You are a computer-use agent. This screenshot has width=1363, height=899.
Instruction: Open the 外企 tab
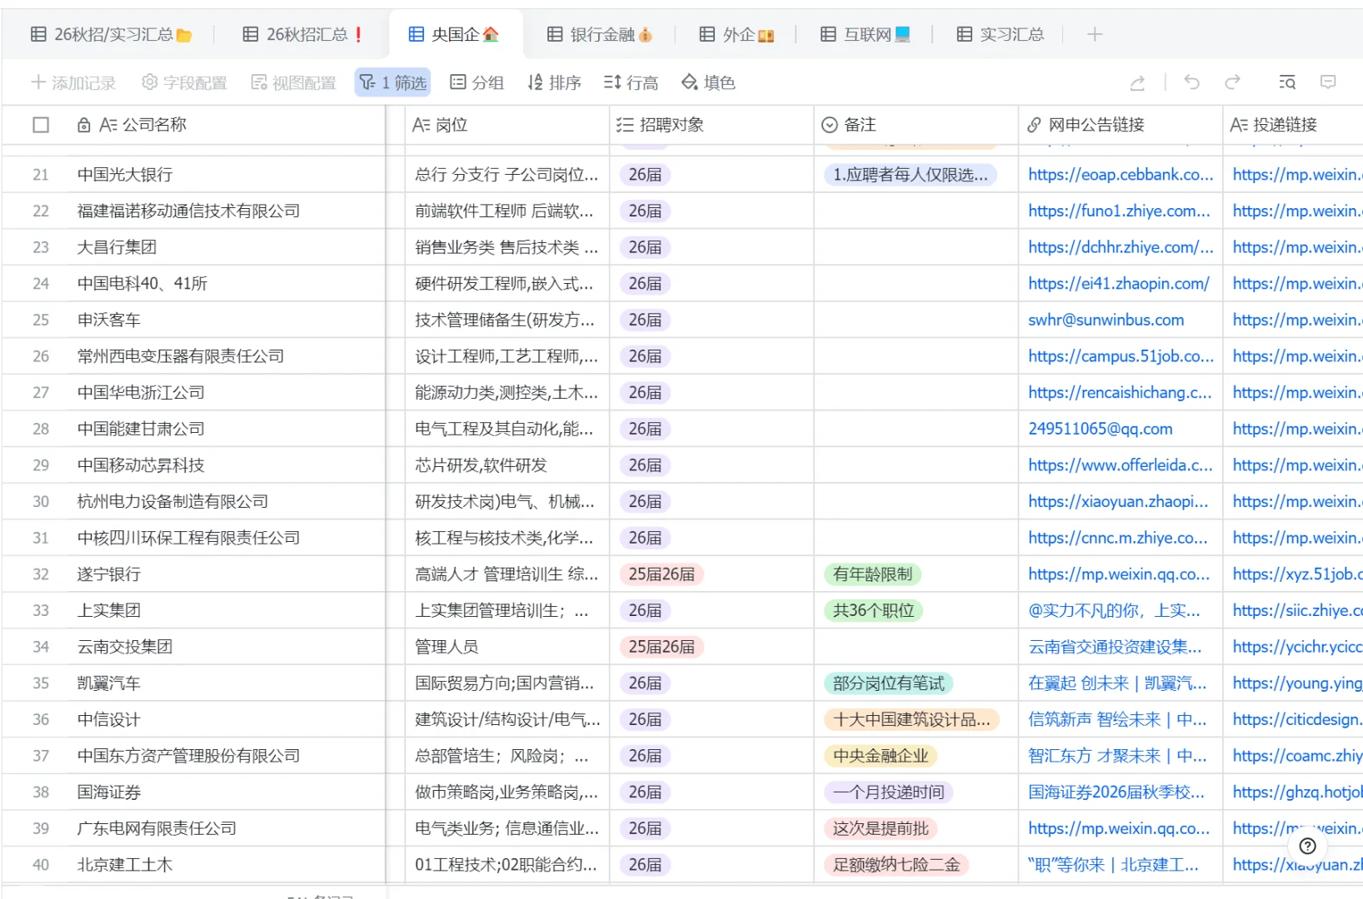(736, 34)
